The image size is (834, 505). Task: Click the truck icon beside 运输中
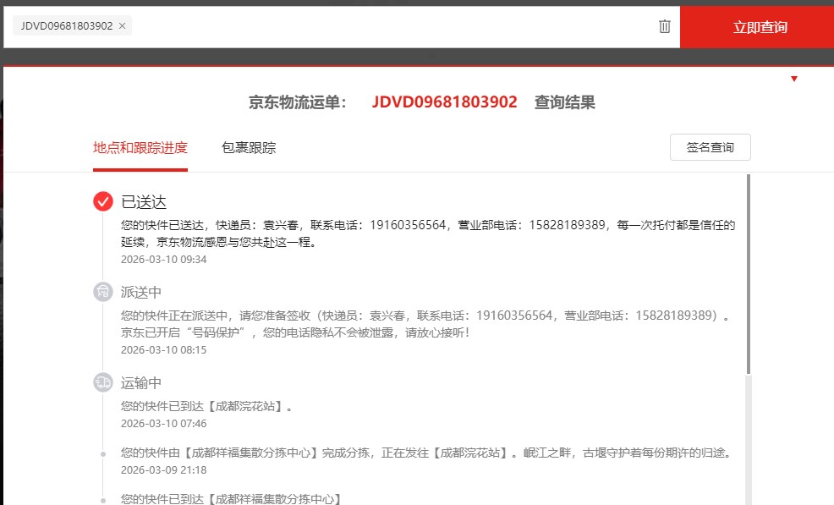tap(103, 382)
